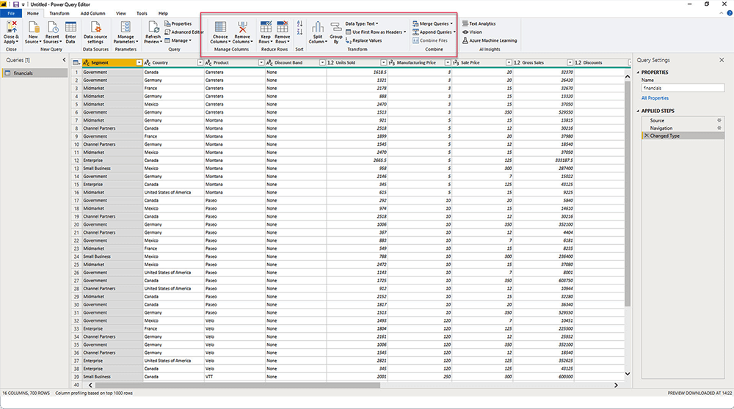This screenshot has width=734, height=409.
Task: Open the Segment column filter dropdown
Action: [139, 62]
